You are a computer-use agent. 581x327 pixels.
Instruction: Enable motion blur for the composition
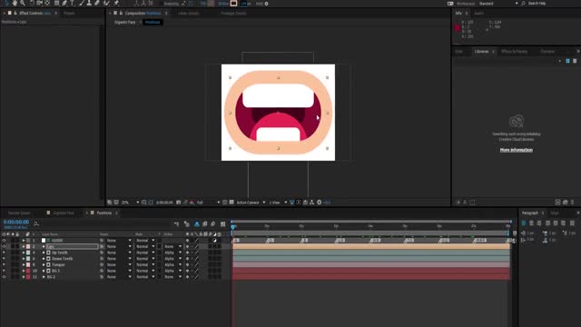click(x=212, y=224)
